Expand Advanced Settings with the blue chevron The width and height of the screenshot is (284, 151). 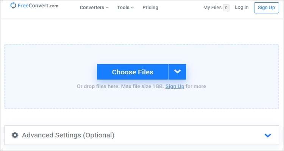[268, 136]
